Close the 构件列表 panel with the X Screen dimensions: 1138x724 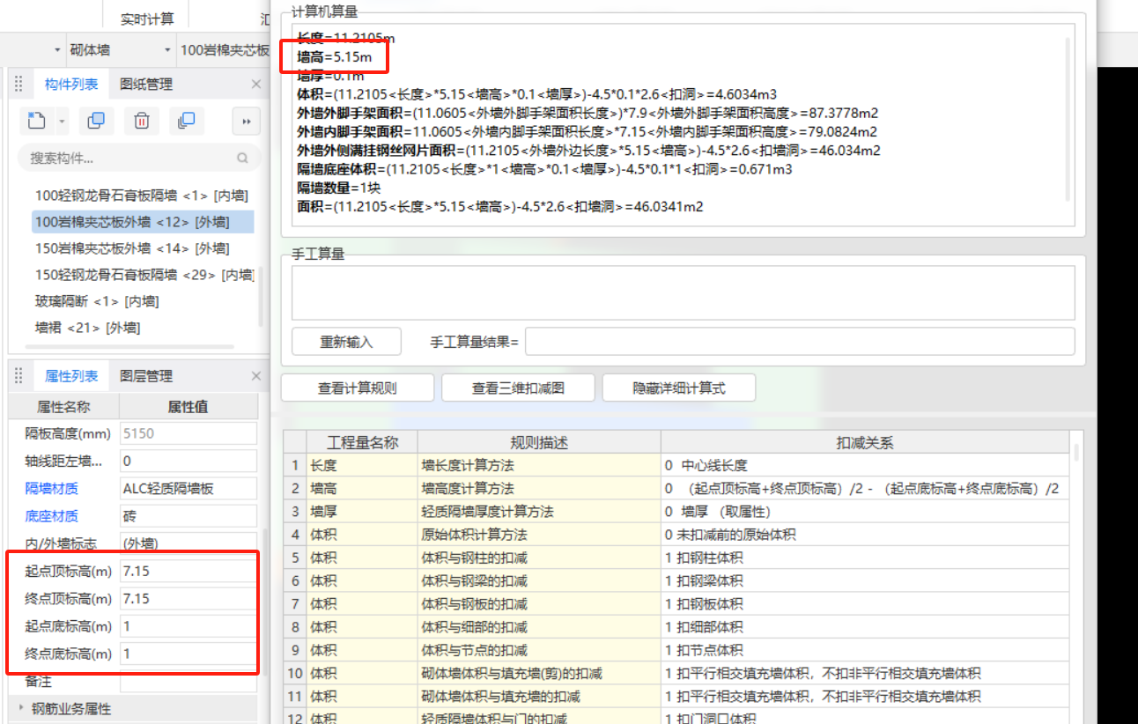click(256, 85)
